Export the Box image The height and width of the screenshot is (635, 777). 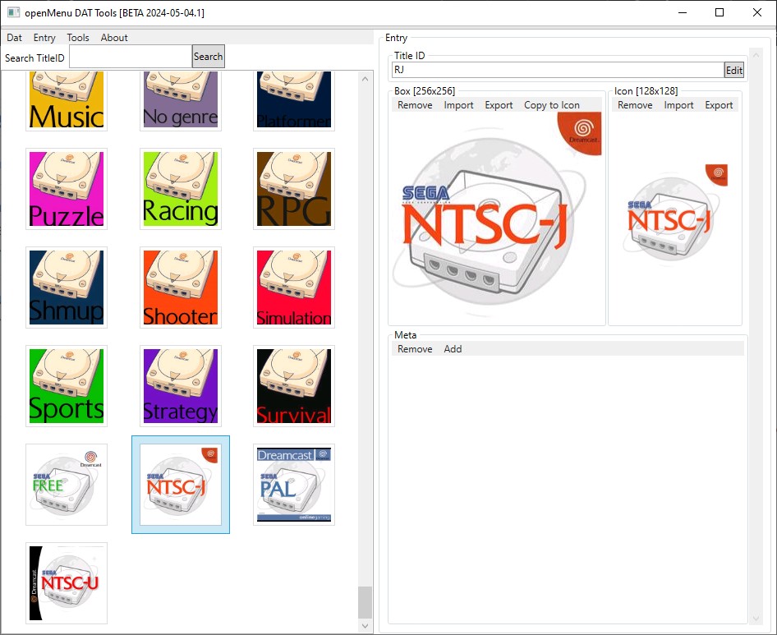499,105
